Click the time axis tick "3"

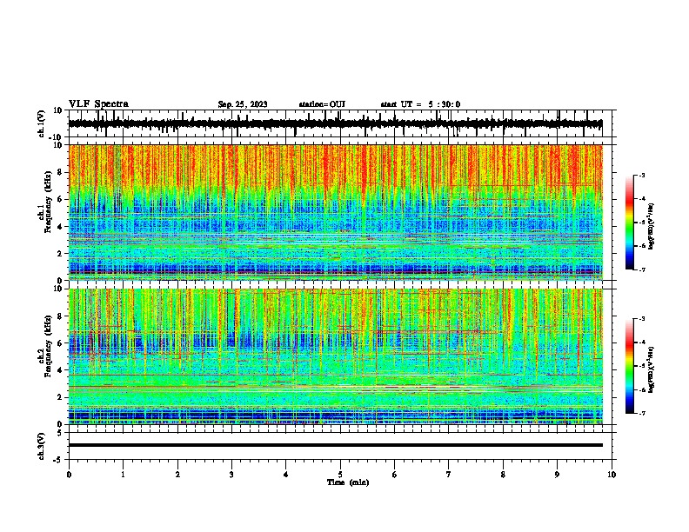click(x=231, y=475)
